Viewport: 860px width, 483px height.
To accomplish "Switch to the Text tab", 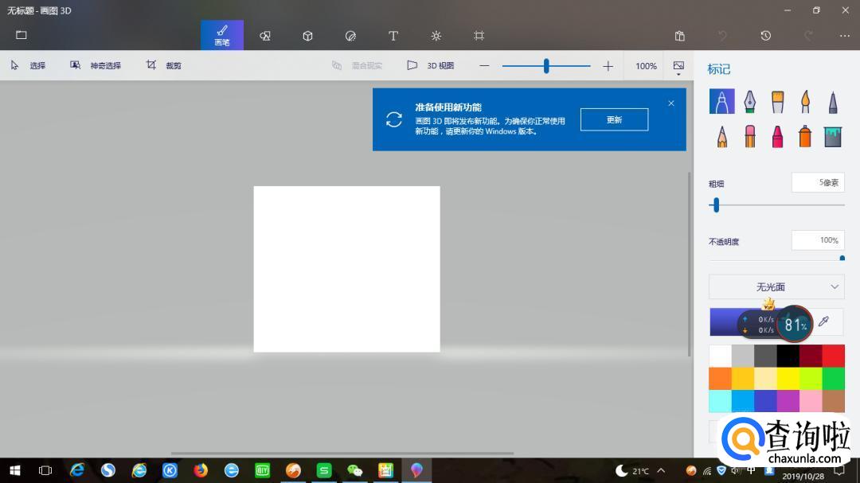I will coord(393,36).
